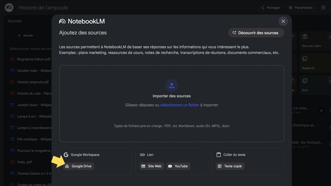Click Ajouter to add a source
This screenshot has height=186, width=331.
click(x=26, y=35)
